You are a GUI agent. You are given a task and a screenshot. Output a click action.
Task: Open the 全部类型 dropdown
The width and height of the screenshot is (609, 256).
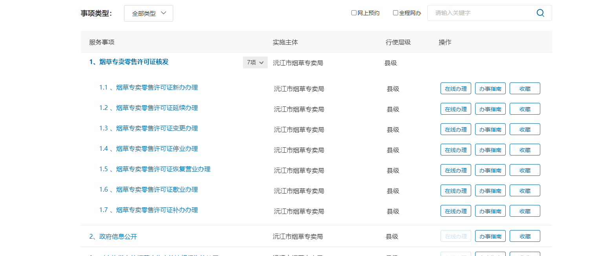[x=148, y=13]
